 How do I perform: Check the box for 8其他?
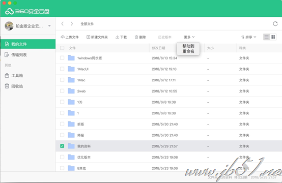(62, 168)
